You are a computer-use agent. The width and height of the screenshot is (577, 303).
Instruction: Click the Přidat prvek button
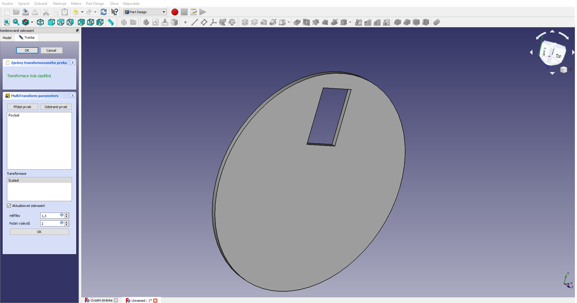23,107
